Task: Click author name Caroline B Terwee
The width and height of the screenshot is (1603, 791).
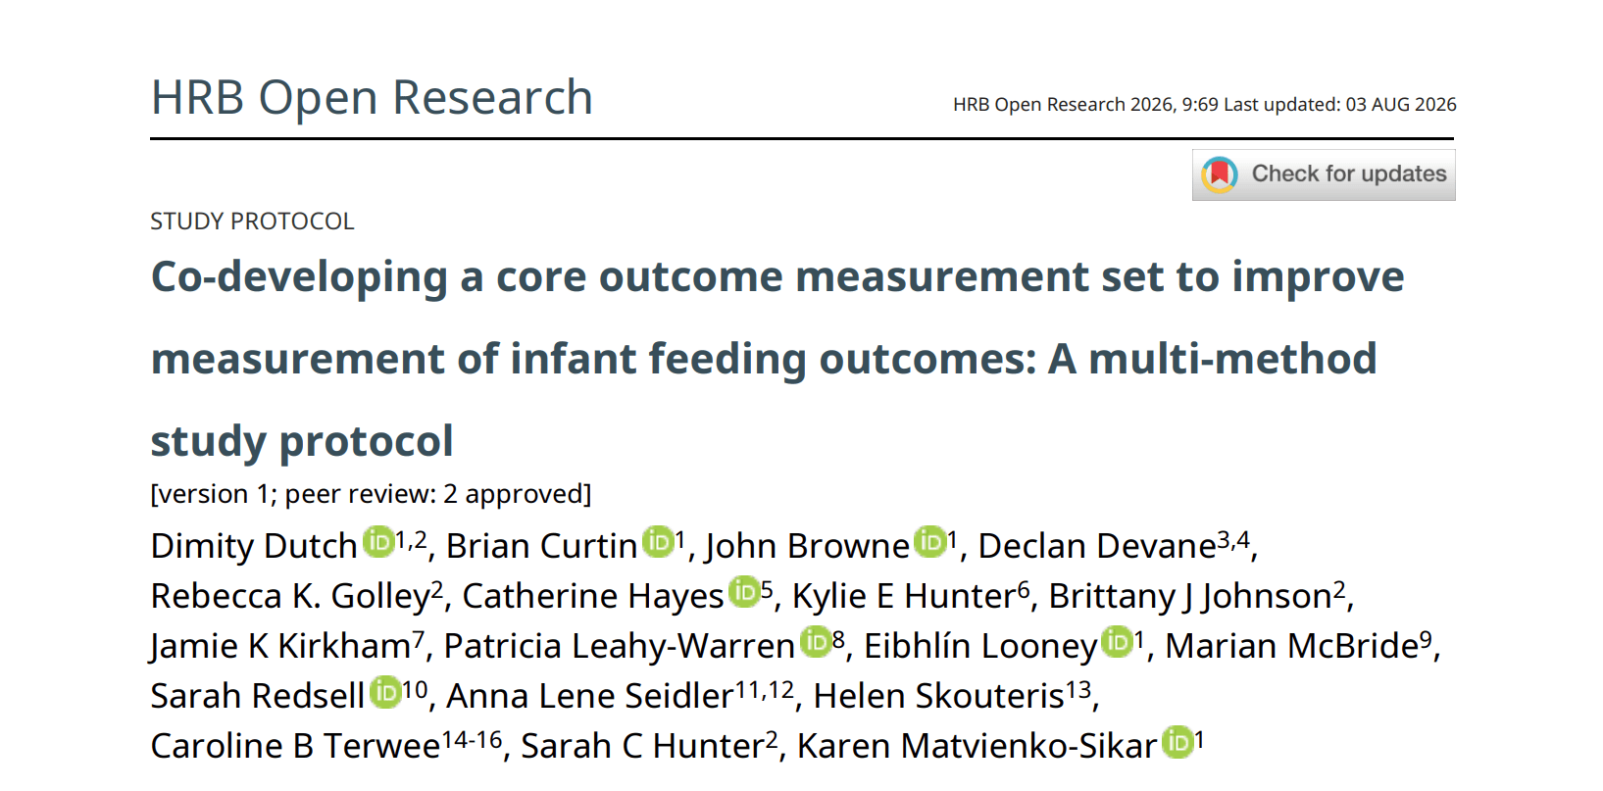Action: pos(295,746)
